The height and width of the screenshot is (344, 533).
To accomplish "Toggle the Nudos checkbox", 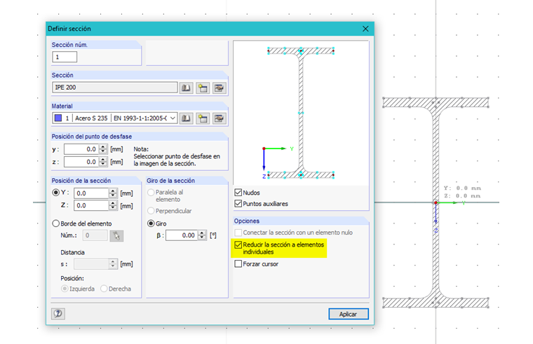I will click(x=238, y=193).
